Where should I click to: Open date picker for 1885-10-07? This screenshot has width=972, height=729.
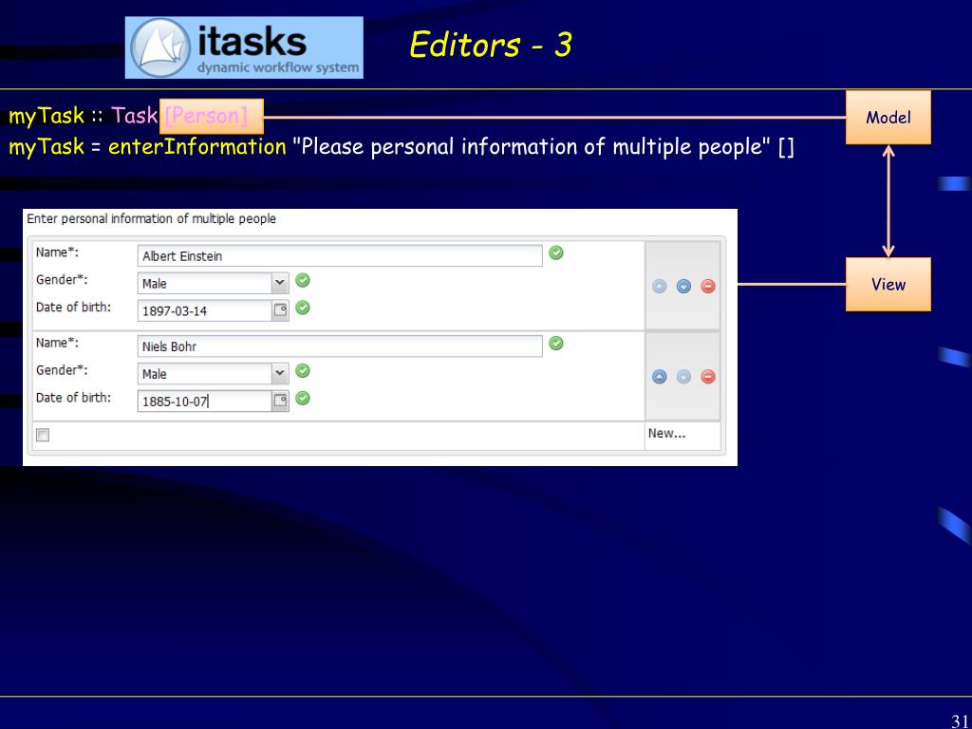pos(280,402)
